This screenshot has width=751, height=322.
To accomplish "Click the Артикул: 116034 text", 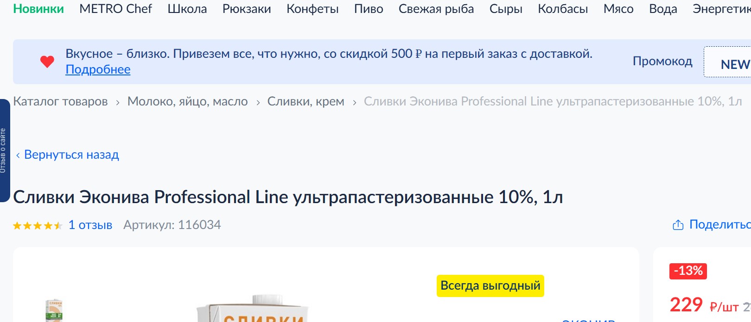I will pos(172,225).
